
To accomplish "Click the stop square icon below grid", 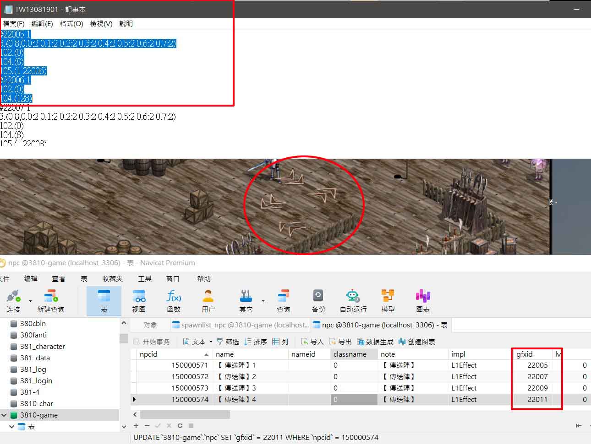I will pos(191,426).
